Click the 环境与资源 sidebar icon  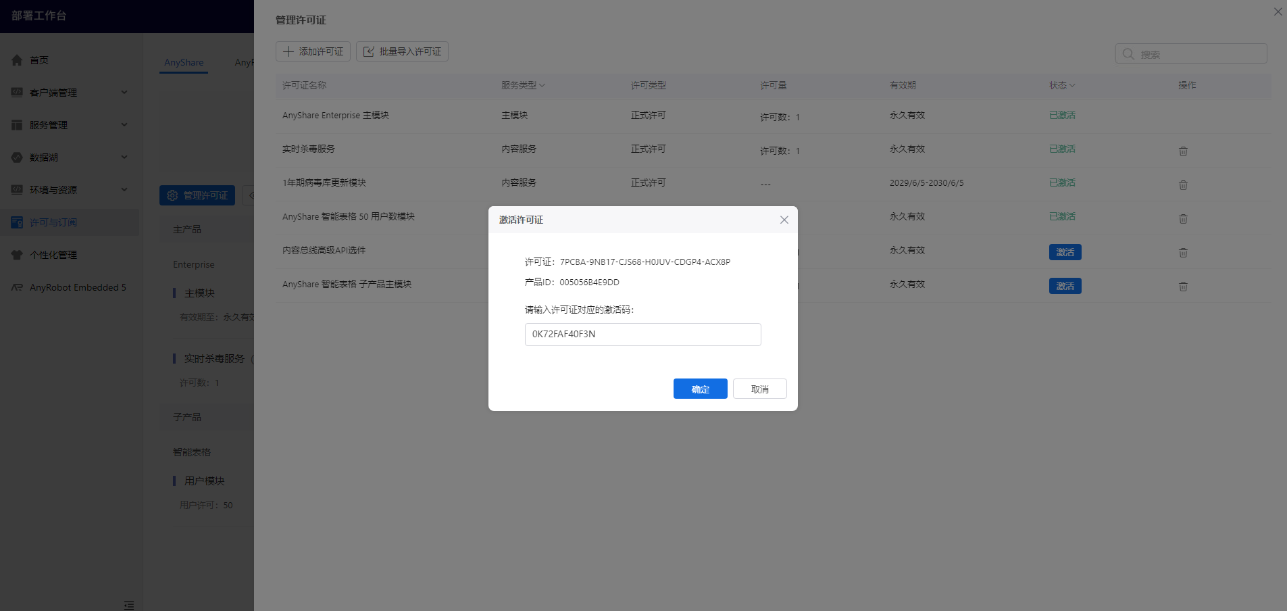click(17, 190)
